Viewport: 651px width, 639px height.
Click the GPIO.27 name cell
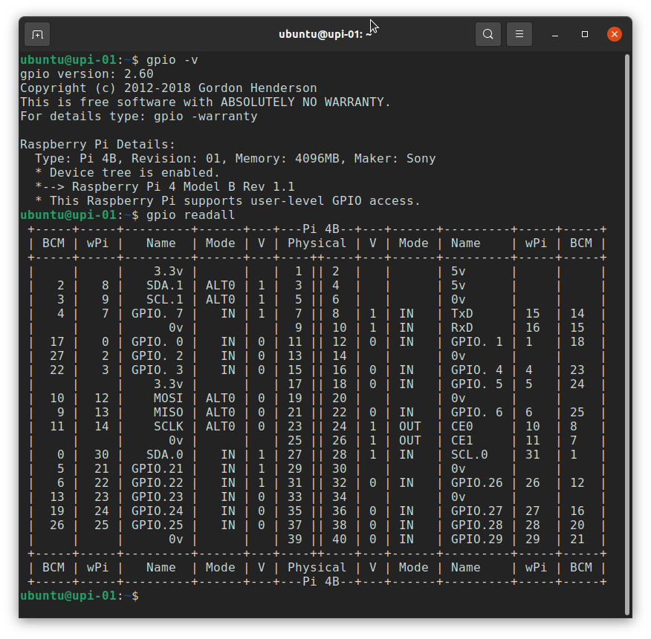point(476,511)
